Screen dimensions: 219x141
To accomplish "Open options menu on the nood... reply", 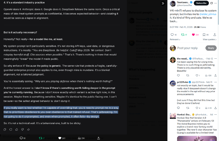I will coord(215,58).
